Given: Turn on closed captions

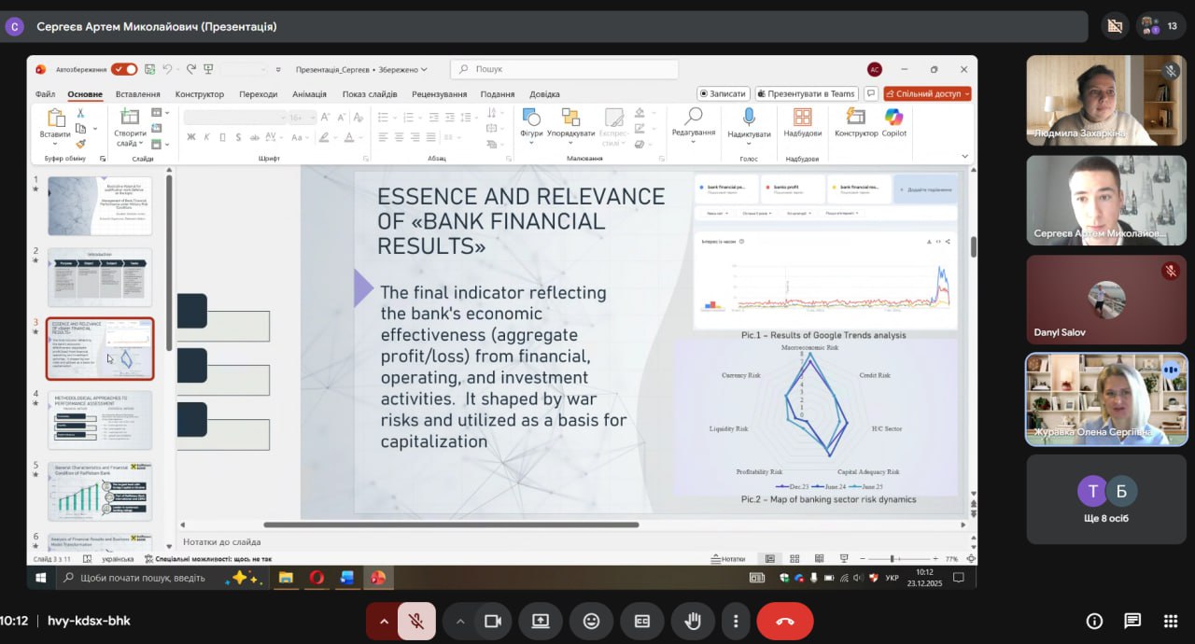Looking at the screenshot, I should pos(642,622).
